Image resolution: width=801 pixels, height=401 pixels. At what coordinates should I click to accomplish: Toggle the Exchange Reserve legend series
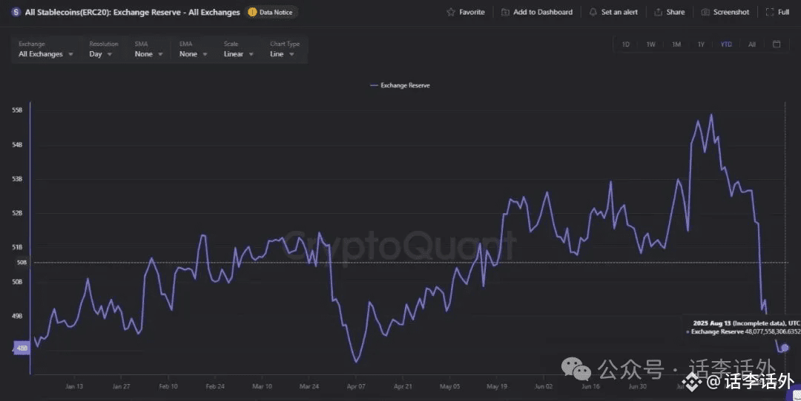400,86
